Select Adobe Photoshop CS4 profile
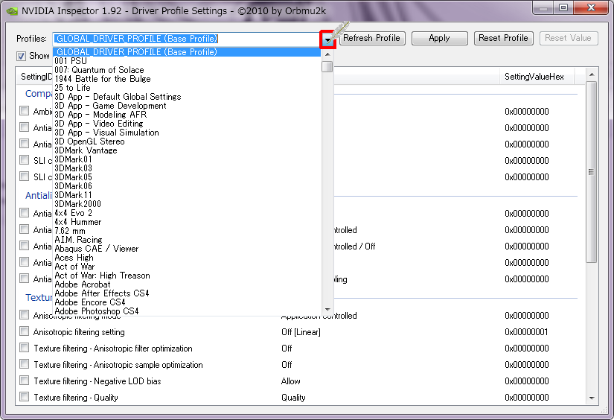Image resolution: width=614 pixels, height=420 pixels. [x=187, y=311]
